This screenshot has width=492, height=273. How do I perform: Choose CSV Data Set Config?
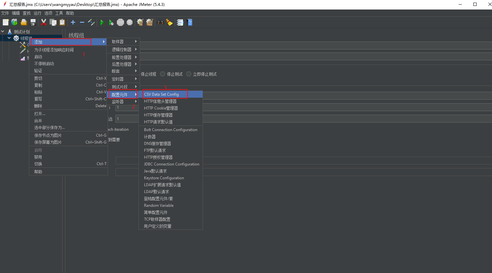coord(171,94)
